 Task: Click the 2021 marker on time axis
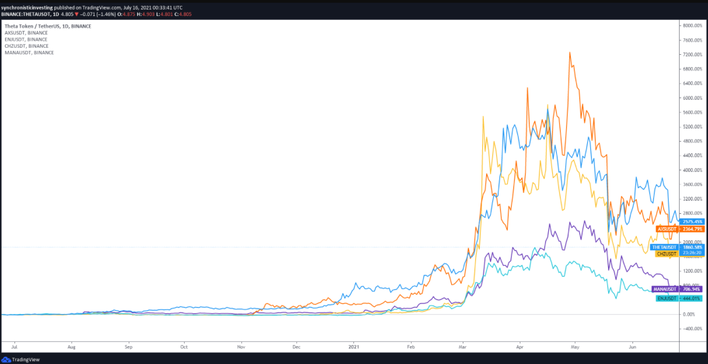point(354,347)
